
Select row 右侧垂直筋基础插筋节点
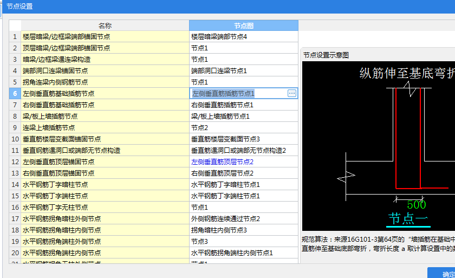[105, 105]
